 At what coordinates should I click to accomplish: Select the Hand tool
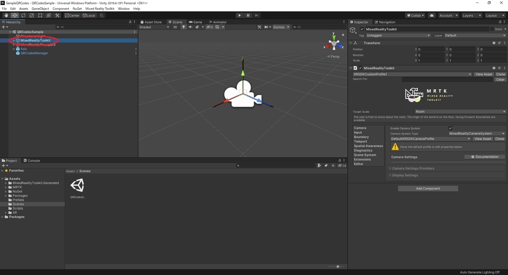pos(6,15)
